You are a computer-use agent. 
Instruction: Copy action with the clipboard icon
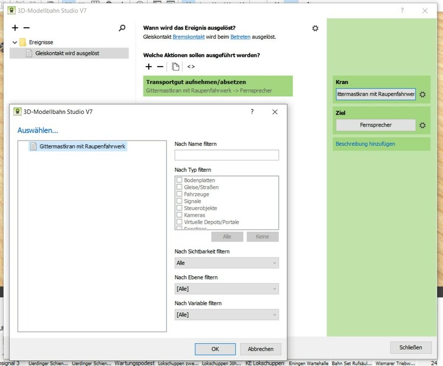click(x=175, y=67)
